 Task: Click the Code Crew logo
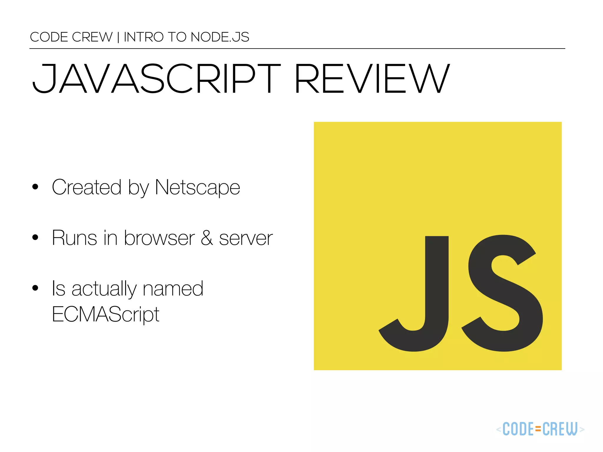click(540, 429)
